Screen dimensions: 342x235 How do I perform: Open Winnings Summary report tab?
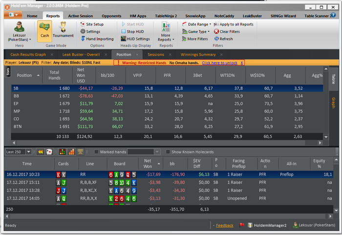tap(198, 55)
